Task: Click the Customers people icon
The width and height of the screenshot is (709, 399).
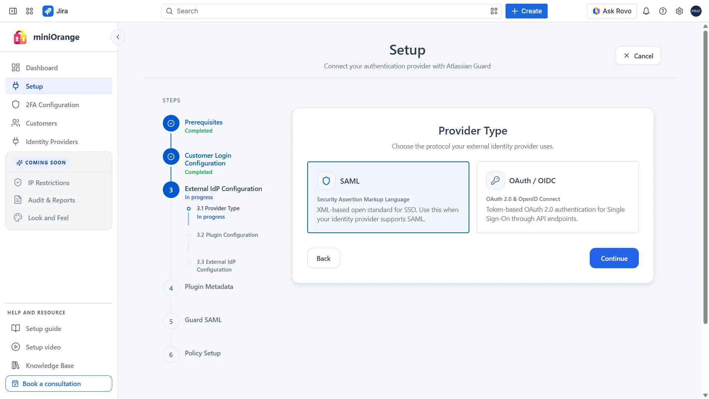Action: tap(16, 123)
